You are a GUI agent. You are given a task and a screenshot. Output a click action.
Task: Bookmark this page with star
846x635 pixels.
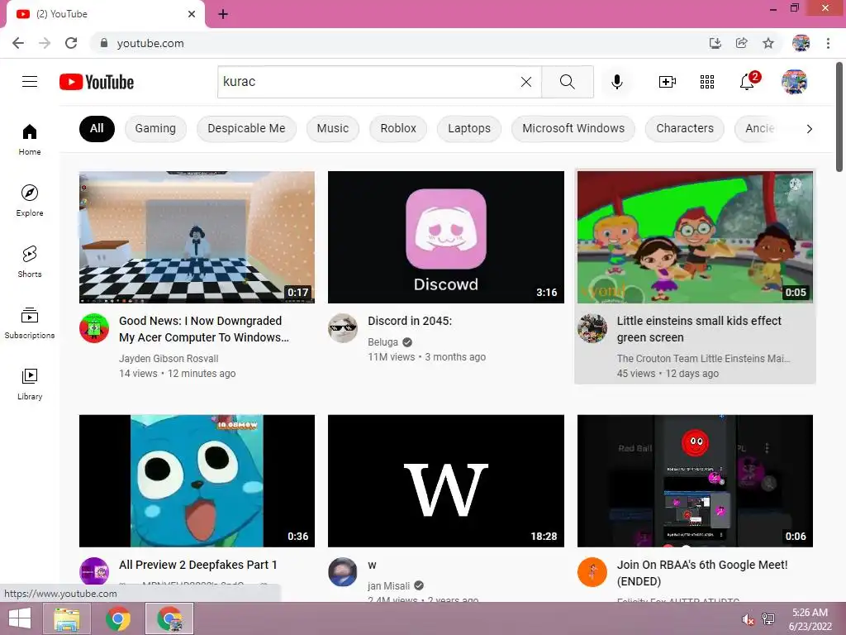(x=768, y=43)
